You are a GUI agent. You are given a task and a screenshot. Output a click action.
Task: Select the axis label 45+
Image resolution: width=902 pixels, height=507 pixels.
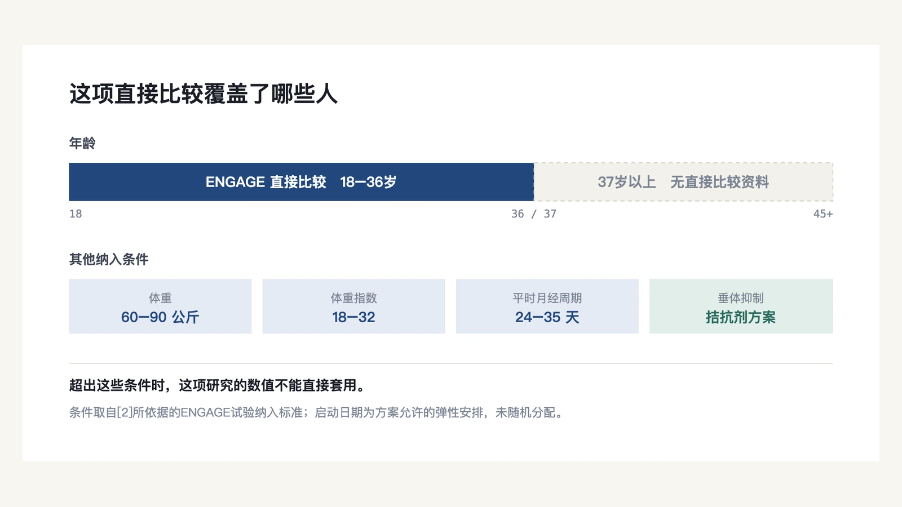[x=823, y=214]
